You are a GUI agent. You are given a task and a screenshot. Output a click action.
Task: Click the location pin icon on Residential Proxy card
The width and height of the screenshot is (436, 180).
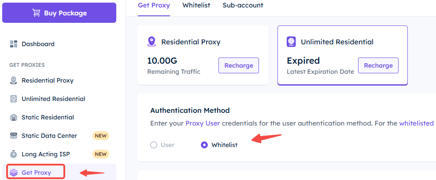(151, 42)
